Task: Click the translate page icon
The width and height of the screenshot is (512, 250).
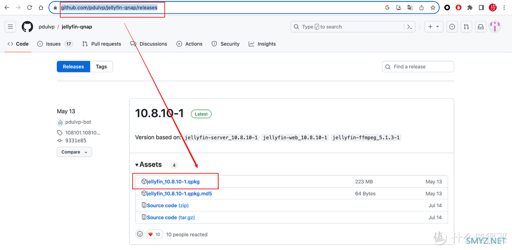Action: (410, 8)
